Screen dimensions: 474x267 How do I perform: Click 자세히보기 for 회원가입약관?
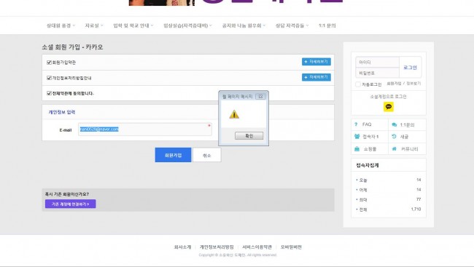click(316, 62)
